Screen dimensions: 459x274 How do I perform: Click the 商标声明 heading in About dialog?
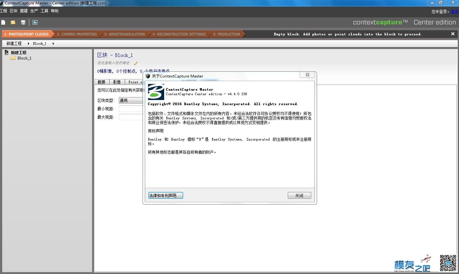pyautogui.click(x=156, y=131)
